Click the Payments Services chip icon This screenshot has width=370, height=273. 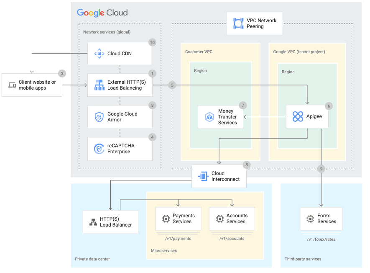click(166, 219)
